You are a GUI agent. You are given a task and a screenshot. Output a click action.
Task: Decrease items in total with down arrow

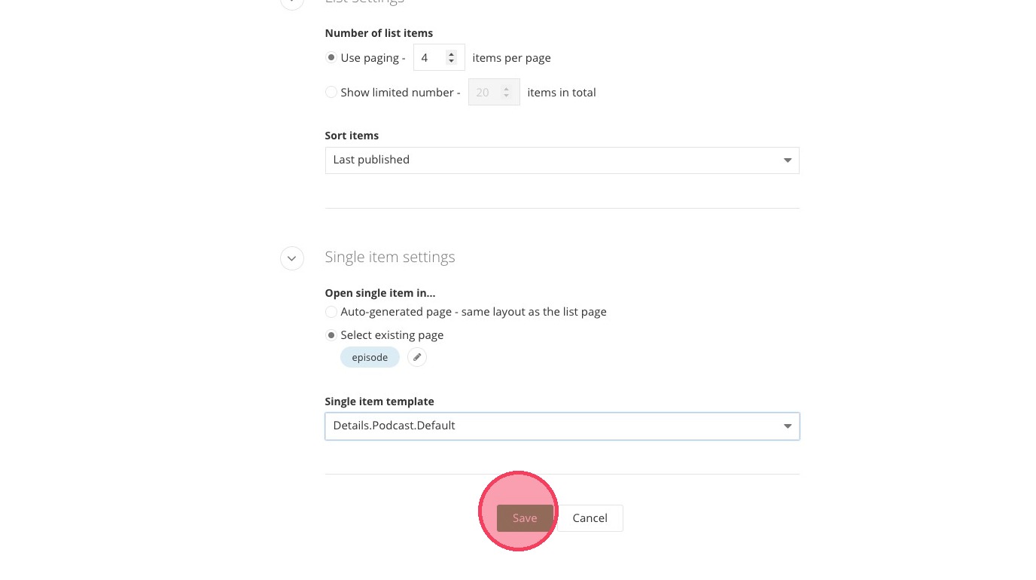point(506,96)
